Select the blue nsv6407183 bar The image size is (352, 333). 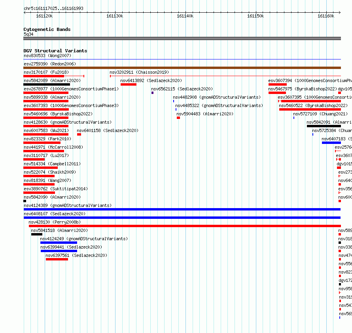pos(331,143)
